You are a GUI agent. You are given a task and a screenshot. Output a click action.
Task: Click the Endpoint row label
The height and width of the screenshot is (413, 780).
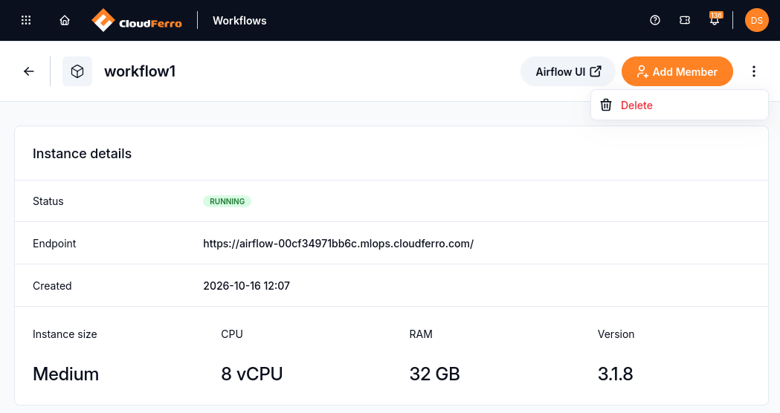(54, 244)
